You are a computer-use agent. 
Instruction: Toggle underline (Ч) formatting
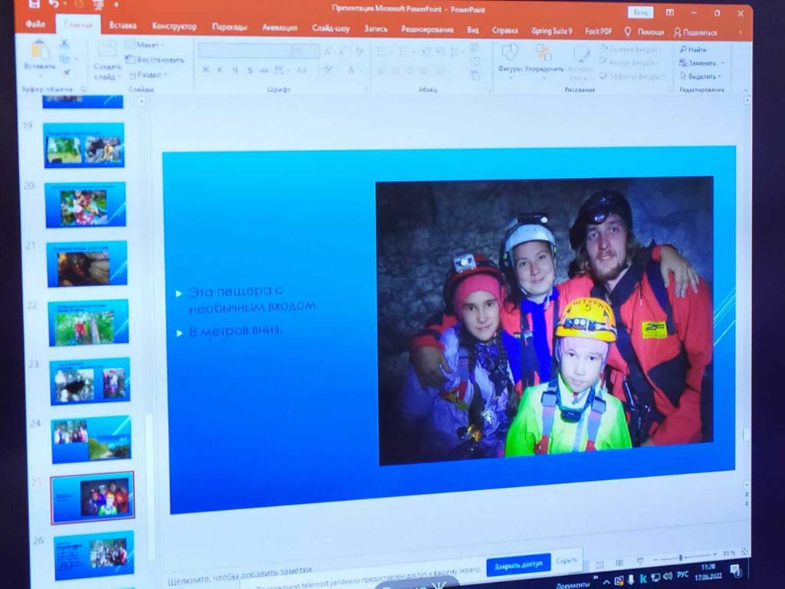click(235, 70)
